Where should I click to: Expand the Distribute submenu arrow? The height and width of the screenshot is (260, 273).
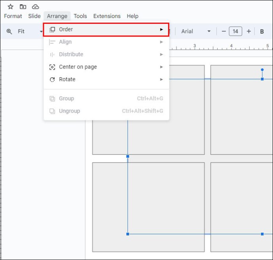(x=161, y=54)
